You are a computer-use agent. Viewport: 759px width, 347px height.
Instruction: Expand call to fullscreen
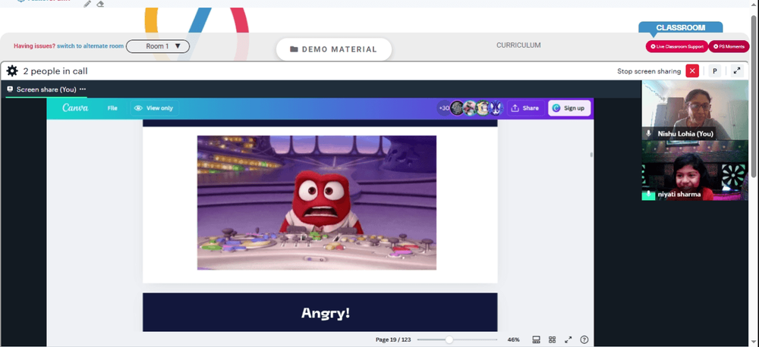(737, 71)
